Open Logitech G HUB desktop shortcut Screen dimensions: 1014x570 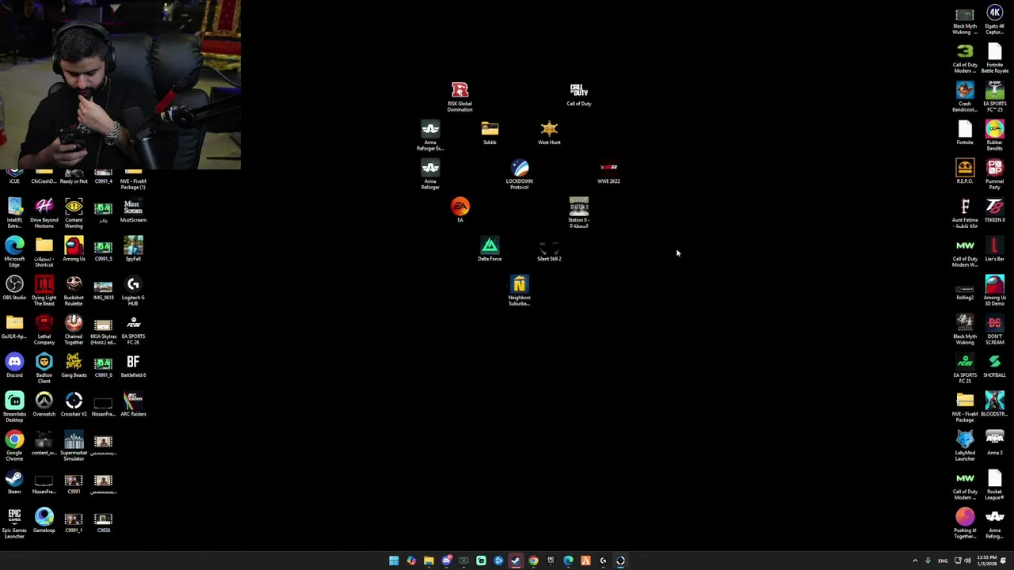pyautogui.click(x=133, y=291)
